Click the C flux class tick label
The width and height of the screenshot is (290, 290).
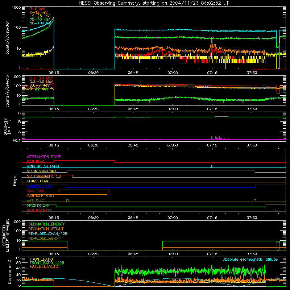tap(20, 113)
